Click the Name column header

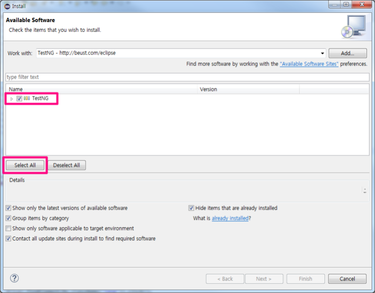(102, 89)
